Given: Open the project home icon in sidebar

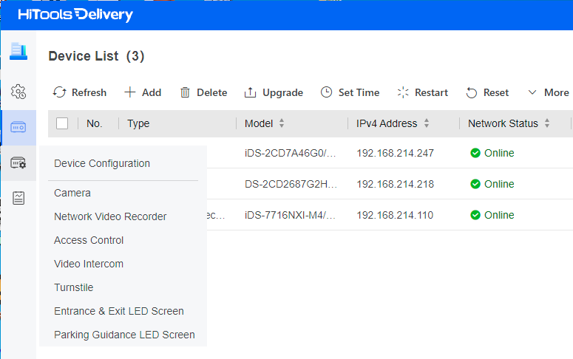Looking at the screenshot, I should point(18,51).
